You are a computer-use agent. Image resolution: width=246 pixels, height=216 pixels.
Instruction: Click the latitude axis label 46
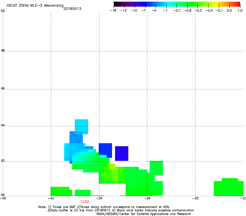coord(3,88)
